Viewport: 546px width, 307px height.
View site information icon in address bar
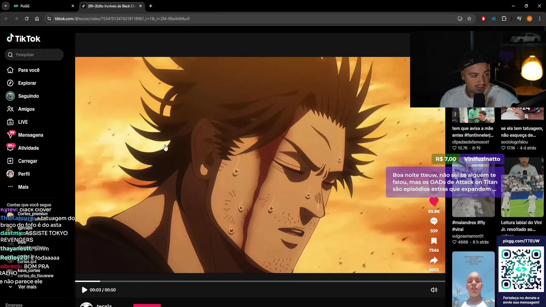click(x=49, y=19)
